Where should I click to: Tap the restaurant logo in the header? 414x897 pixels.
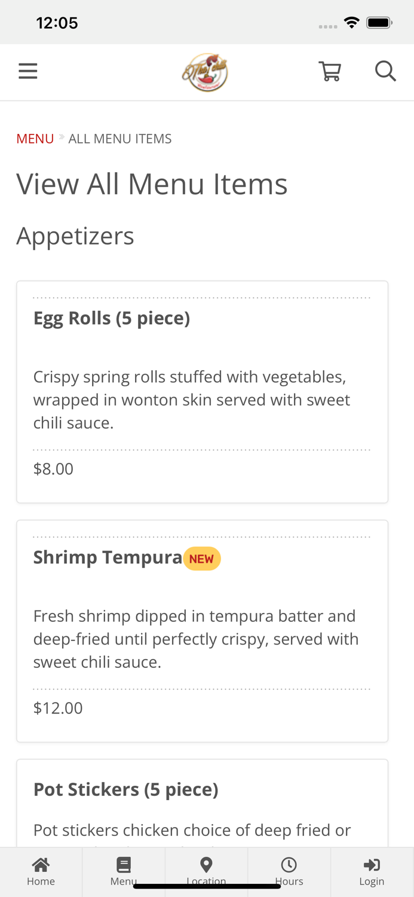(206, 71)
